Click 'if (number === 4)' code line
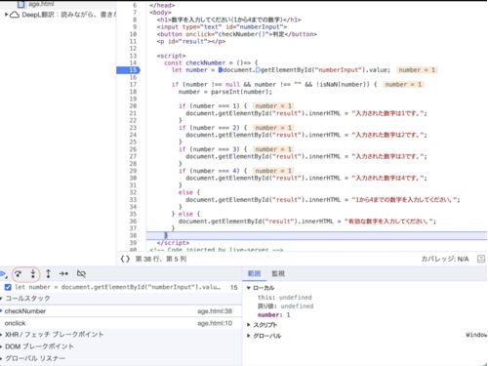This screenshot has width=488, height=366. [213, 171]
